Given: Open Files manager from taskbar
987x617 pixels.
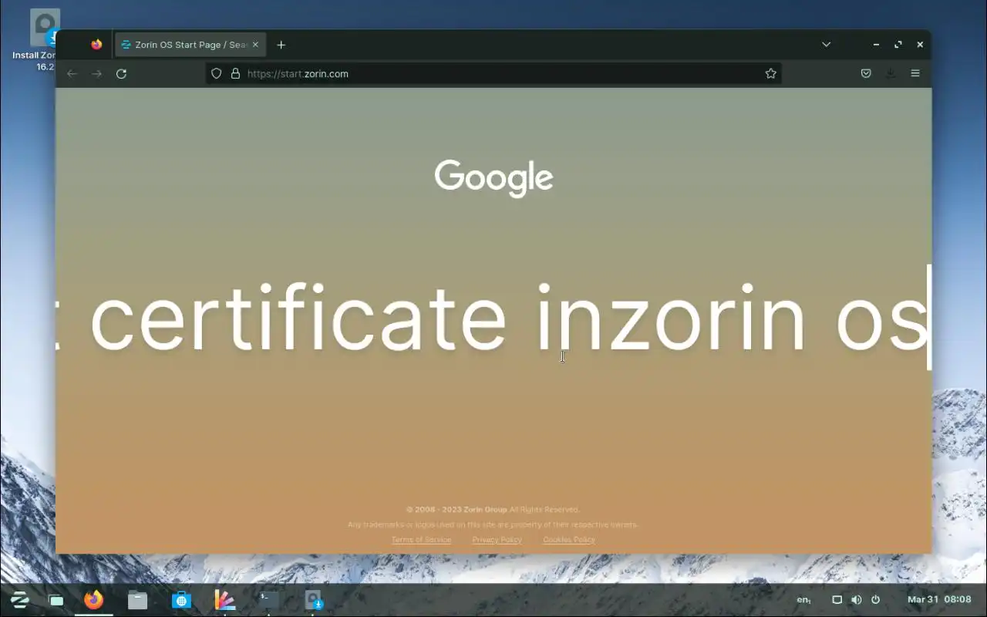Looking at the screenshot, I should click(137, 599).
